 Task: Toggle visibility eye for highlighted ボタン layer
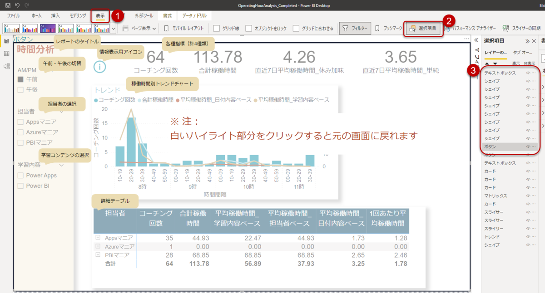coord(528,146)
